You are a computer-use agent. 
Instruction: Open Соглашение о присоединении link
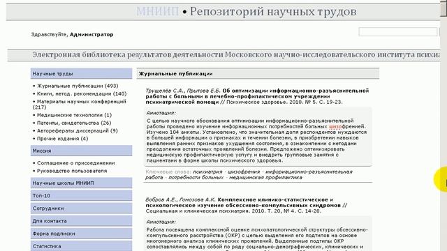coord(76,163)
